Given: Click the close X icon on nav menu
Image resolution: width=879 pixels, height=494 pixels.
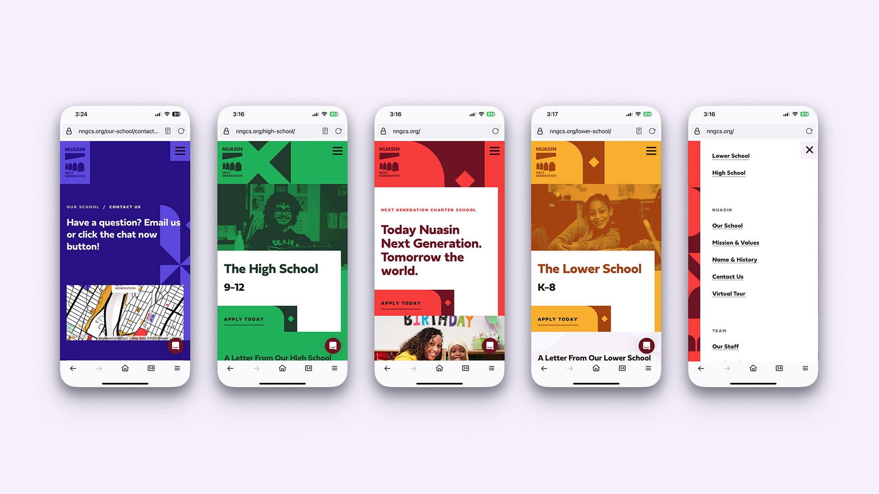Looking at the screenshot, I should click(809, 150).
